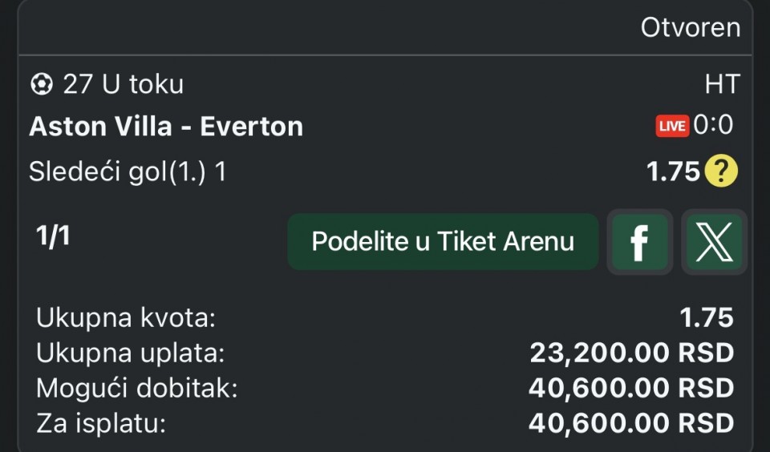The image size is (770, 452).
Task: Click the Za isplatu 40,600.00 RSD amount
Action: 631,423
